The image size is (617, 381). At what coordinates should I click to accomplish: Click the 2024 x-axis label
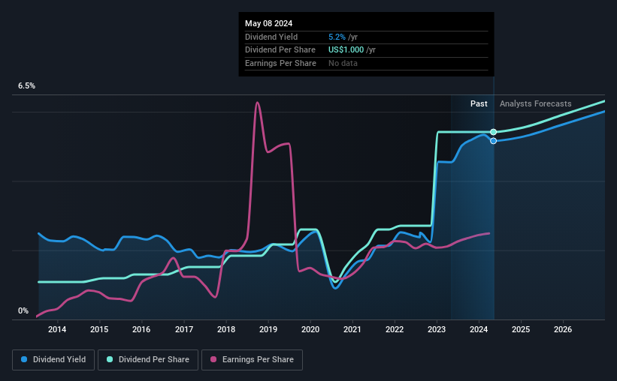click(x=479, y=329)
